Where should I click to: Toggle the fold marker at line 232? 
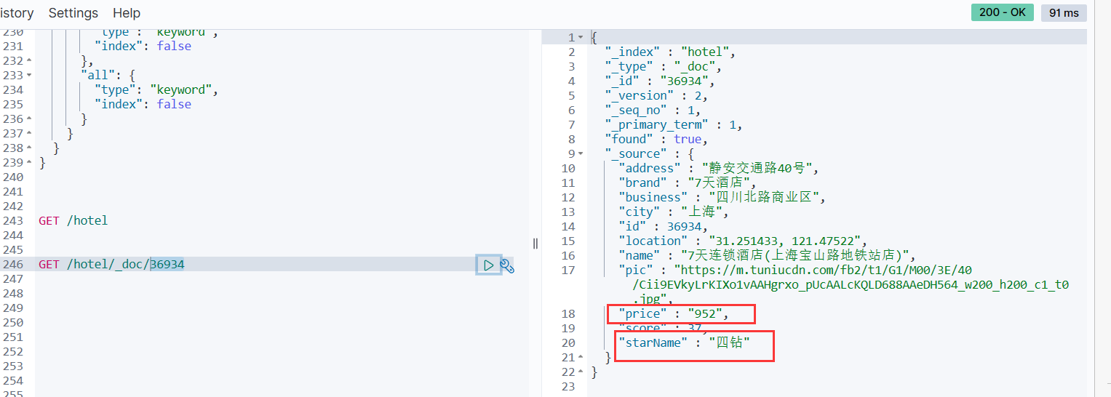coord(29,60)
